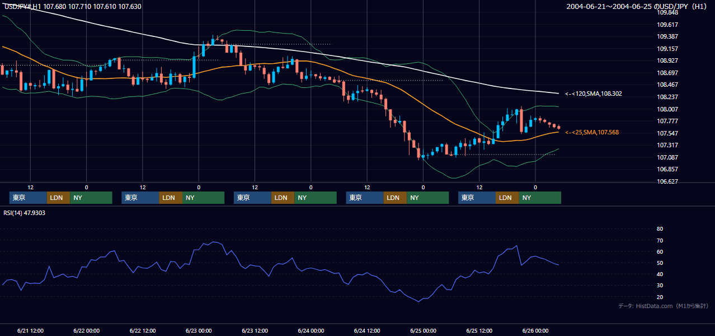Screen dimensions: 715x336
Task: Pick the 東京 session block for June 23
Action: coord(253,198)
